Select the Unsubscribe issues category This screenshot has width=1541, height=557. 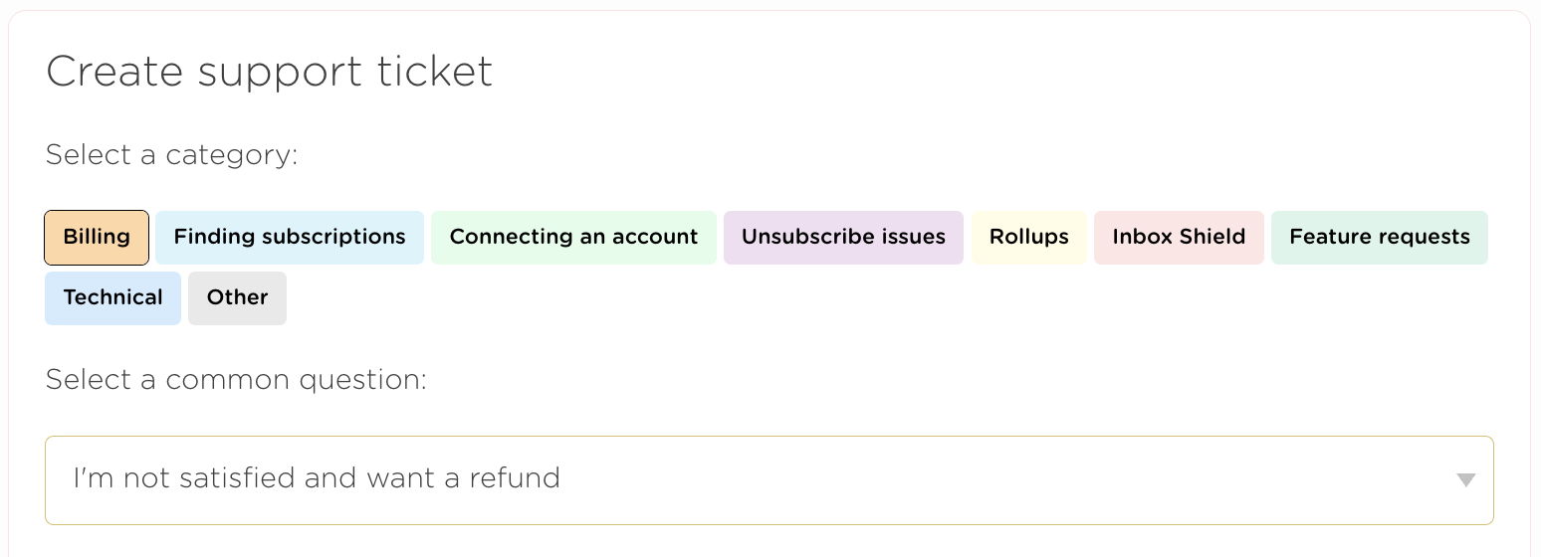(x=843, y=238)
